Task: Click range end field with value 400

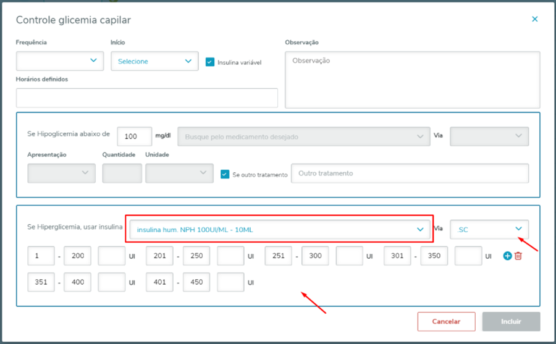Action: [x=77, y=282]
